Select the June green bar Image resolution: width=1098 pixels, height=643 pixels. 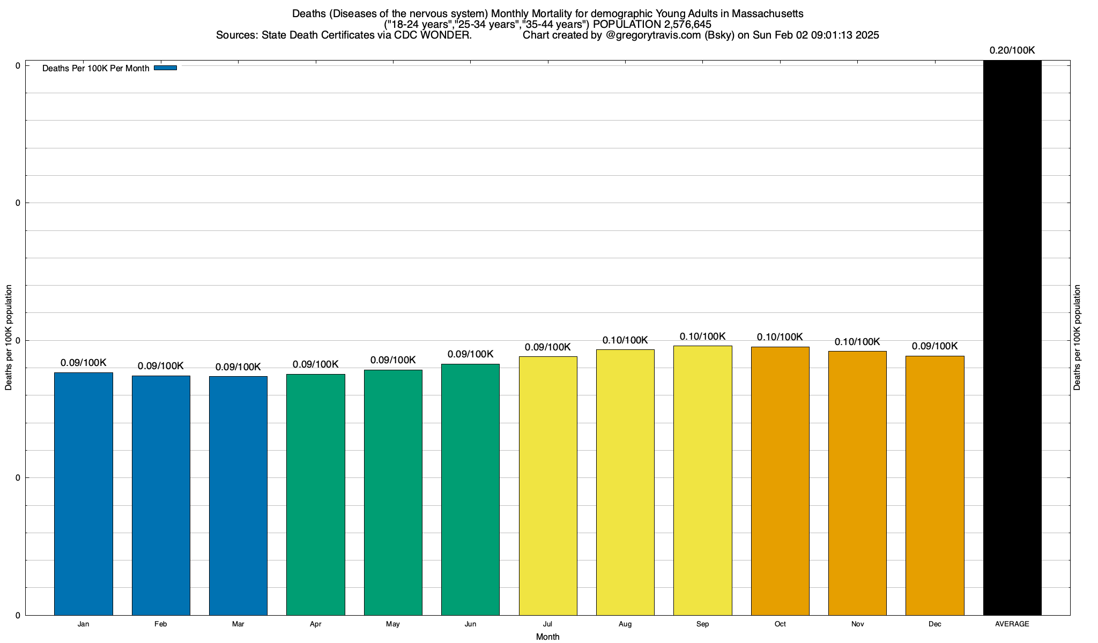point(470,489)
